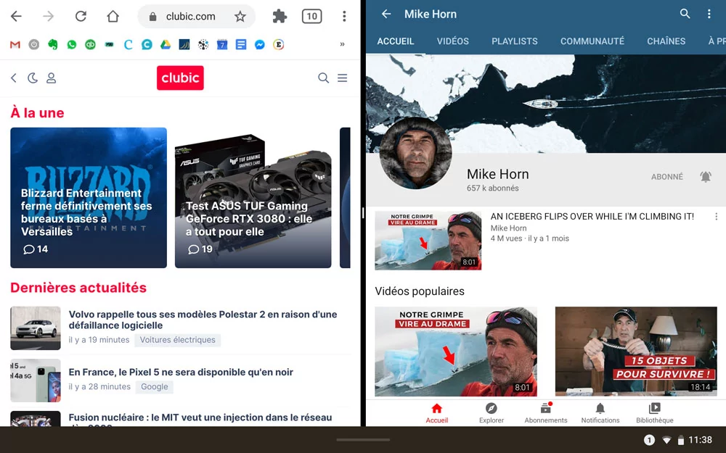The width and height of the screenshot is (726, 453).
Task: Open the Chrome extensions puzzle icon
Action: point(280,17)
